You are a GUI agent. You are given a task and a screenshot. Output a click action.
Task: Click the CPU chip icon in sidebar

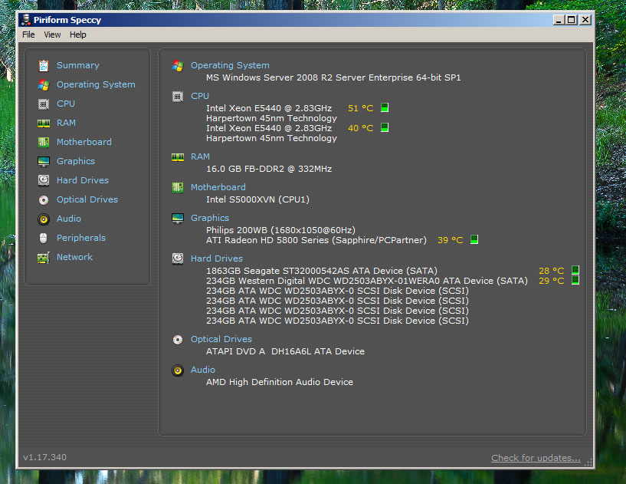[44, 104]
